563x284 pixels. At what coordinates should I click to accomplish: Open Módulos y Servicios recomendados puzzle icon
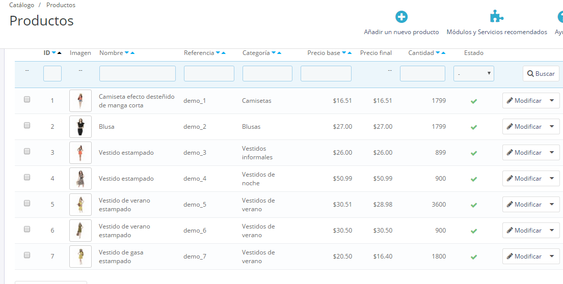(x=496, y=17)
